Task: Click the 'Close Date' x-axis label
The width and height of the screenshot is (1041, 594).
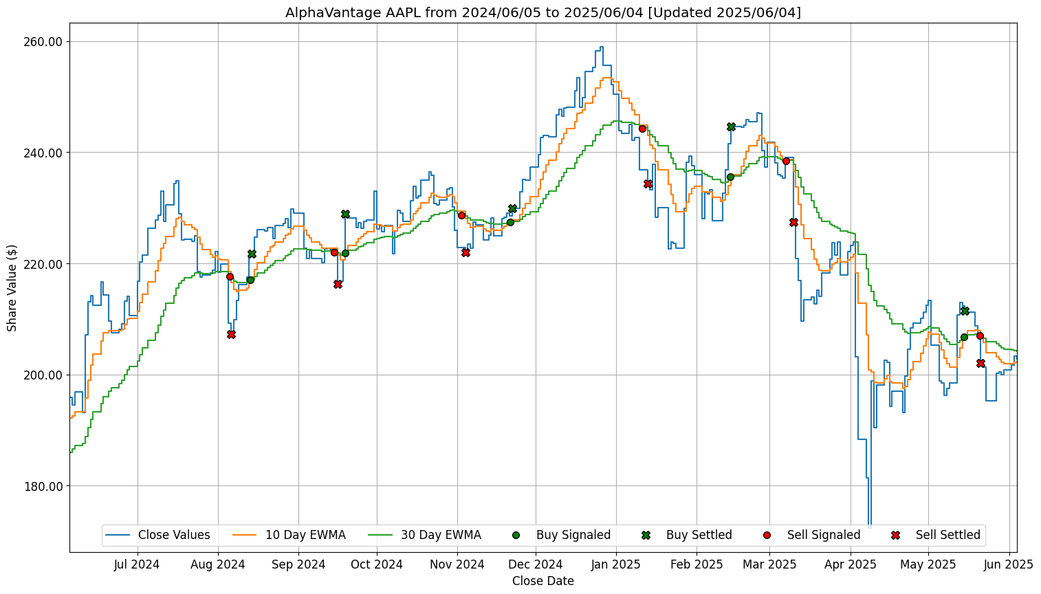Action: coord(543,581)
